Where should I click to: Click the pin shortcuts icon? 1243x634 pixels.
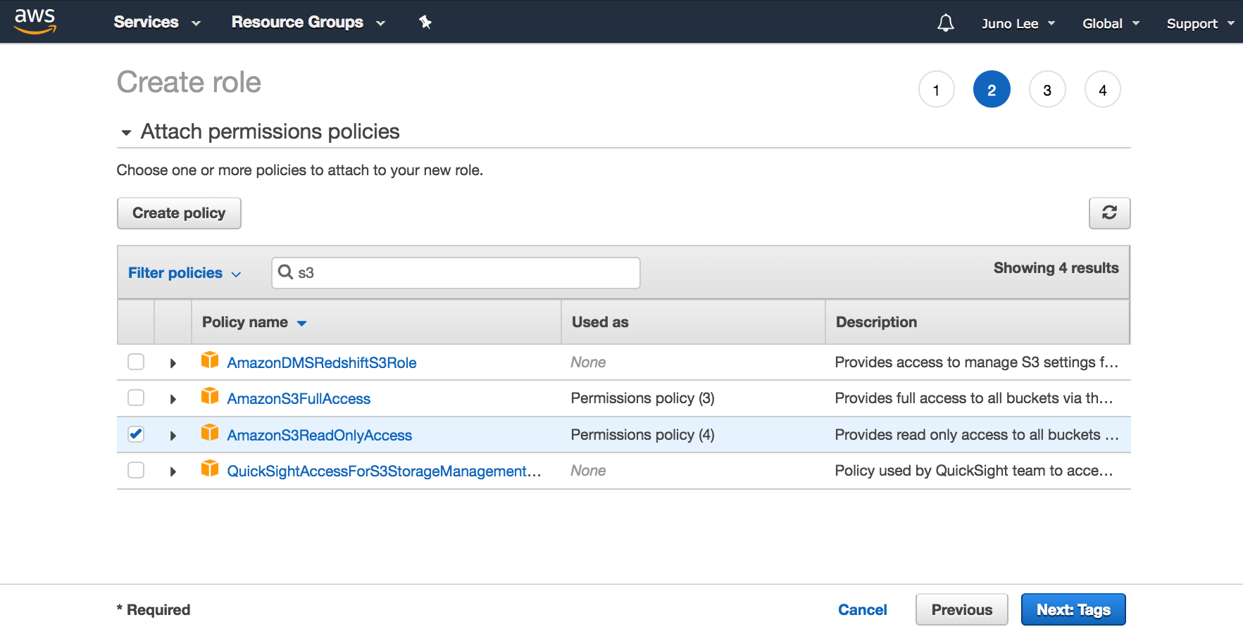pyautogui.click(x=425, y=22)
